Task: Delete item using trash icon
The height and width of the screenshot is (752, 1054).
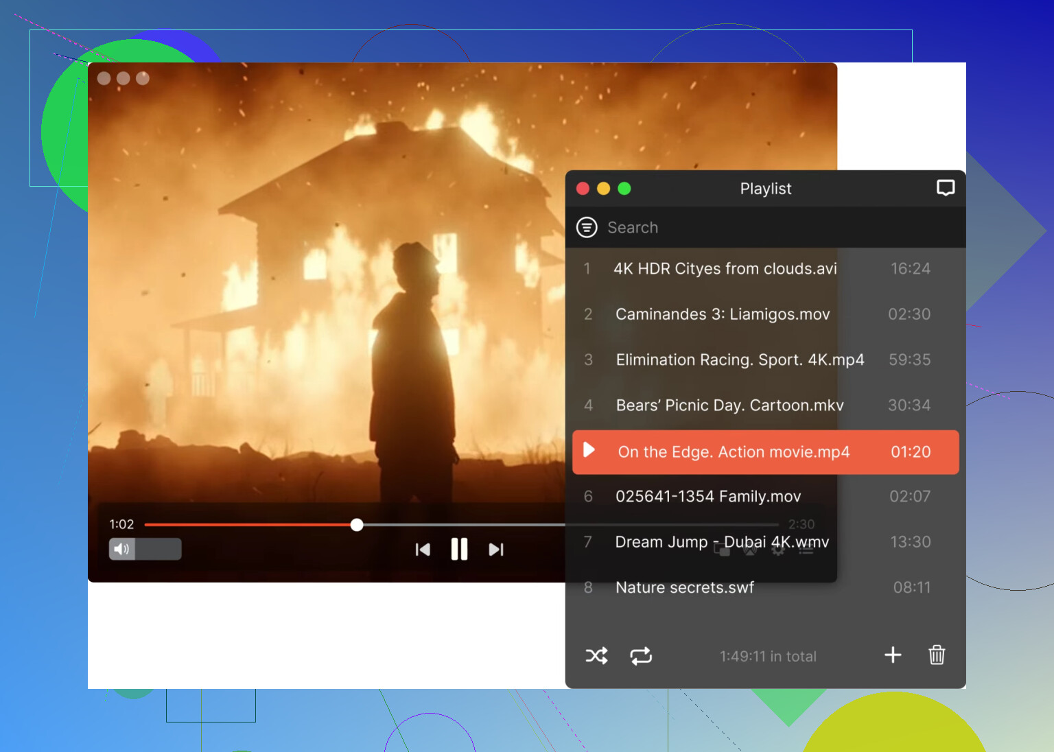Action: (937, 655)
